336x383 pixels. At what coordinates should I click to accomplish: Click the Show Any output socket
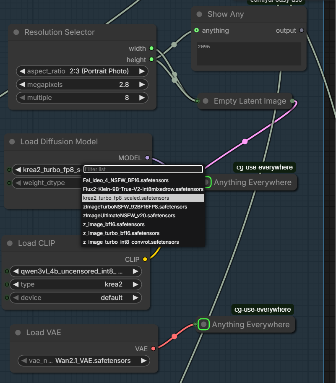pos(302,30)
